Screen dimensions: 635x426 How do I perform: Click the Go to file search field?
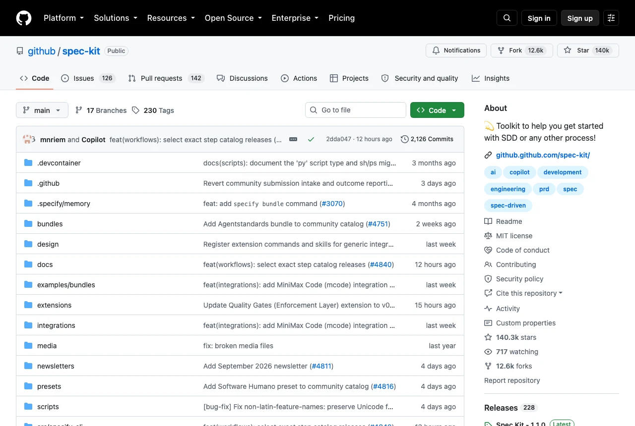point(355,110)
